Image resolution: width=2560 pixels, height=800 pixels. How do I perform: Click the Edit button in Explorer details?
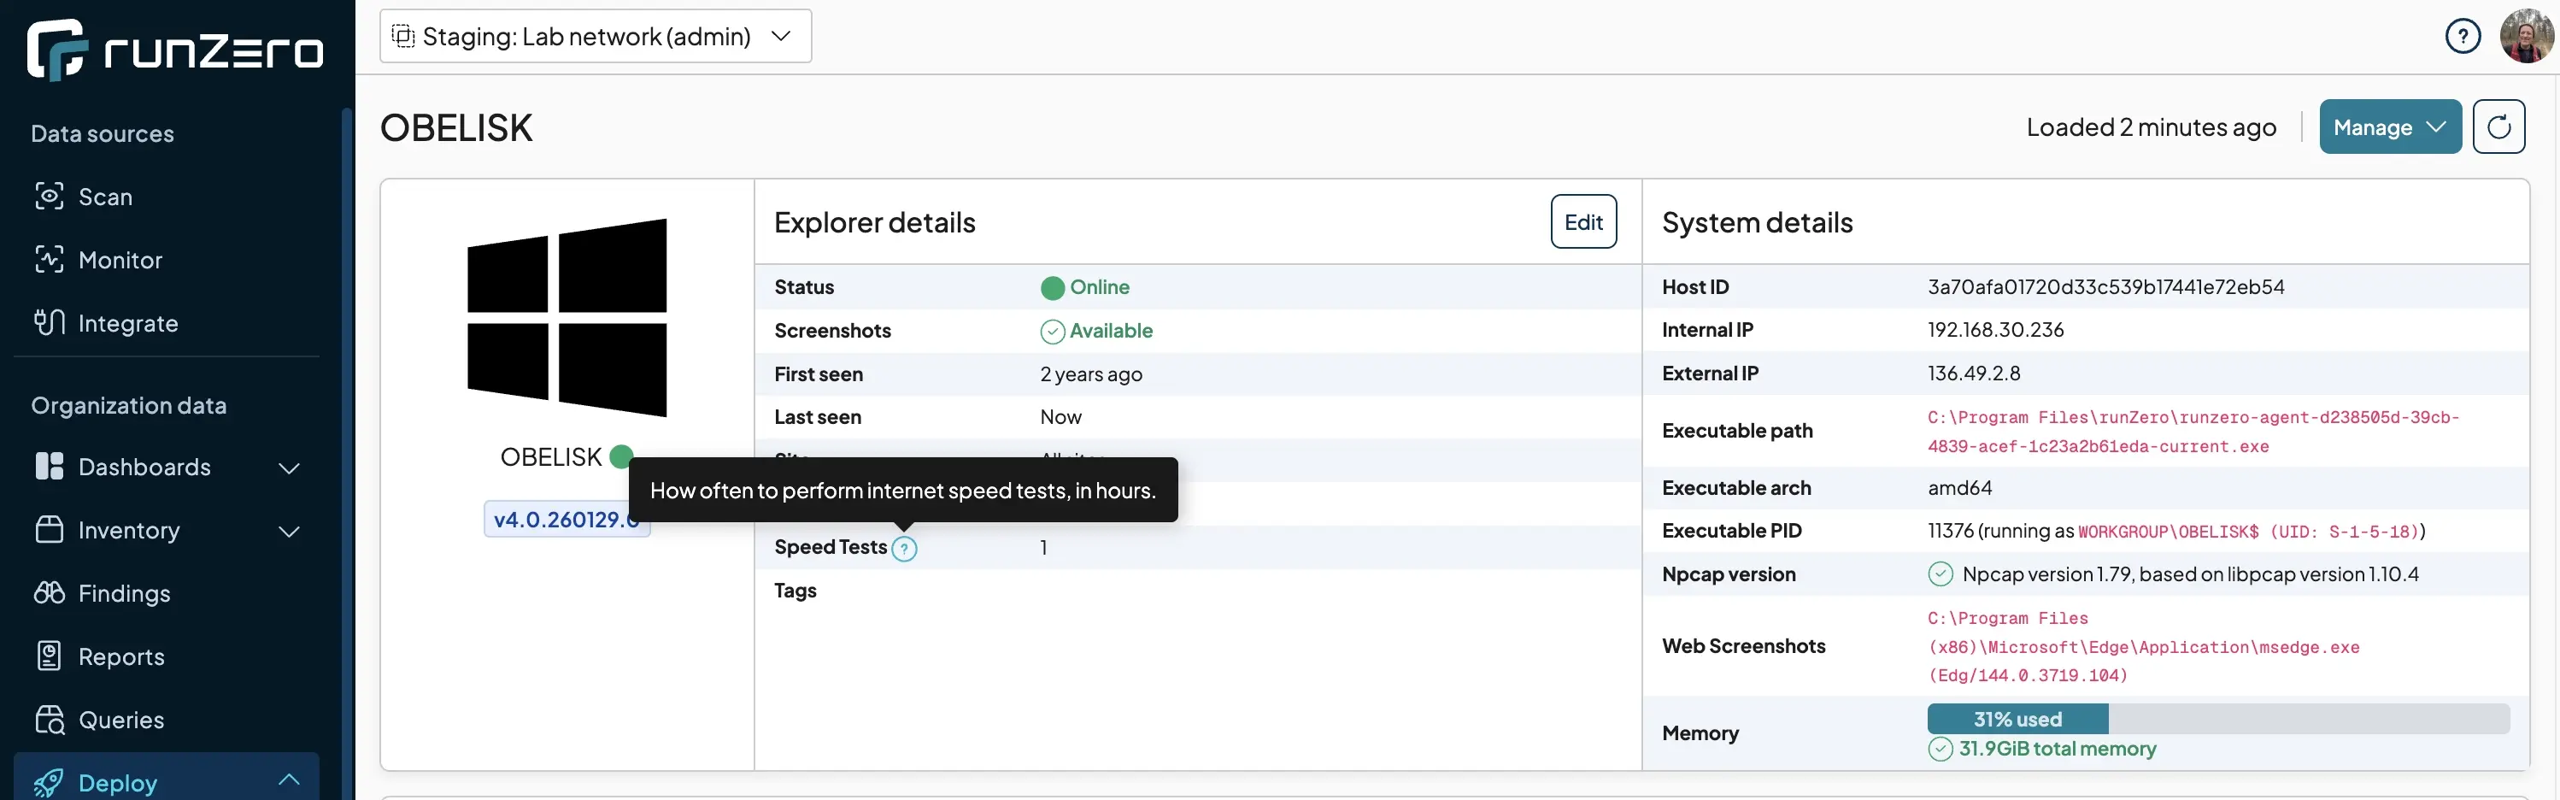coord(1583,221)
